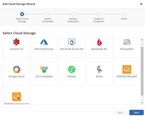Pick the S3 Compatible cubes icon
Screen dimensions: 145x116
[x=44, y=69]
